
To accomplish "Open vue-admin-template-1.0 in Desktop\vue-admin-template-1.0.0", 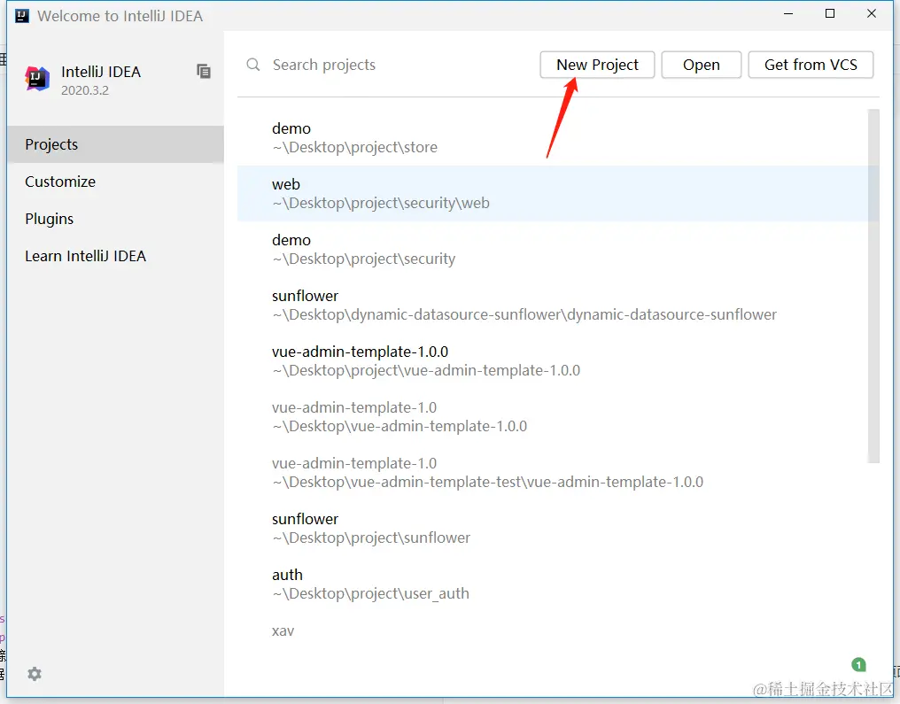I will 553,416.
